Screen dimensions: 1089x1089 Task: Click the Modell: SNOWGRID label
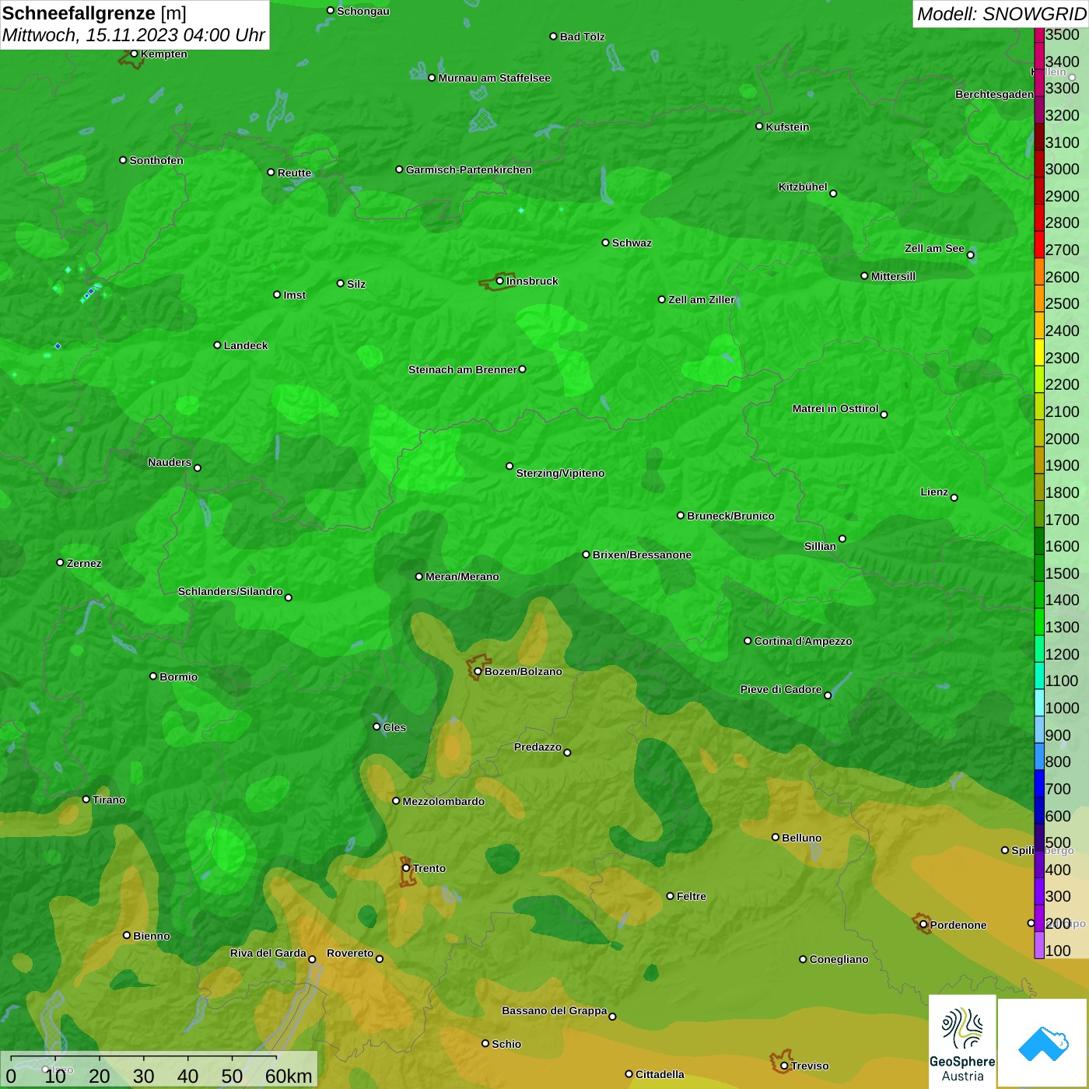point(1001,14)
